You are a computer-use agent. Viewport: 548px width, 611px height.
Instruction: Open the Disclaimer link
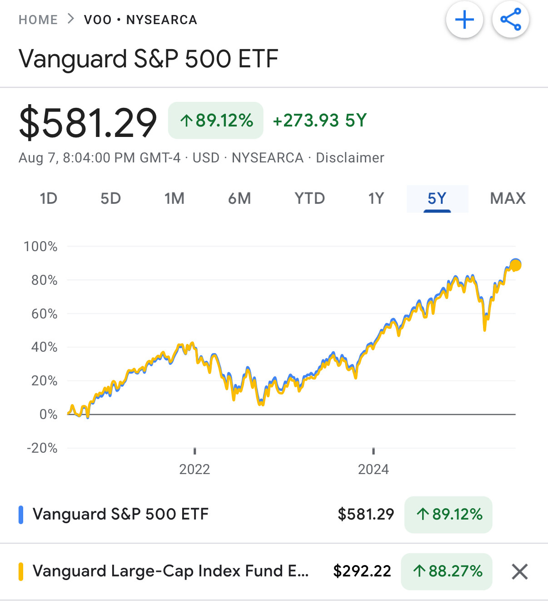(x=350, y=158)
